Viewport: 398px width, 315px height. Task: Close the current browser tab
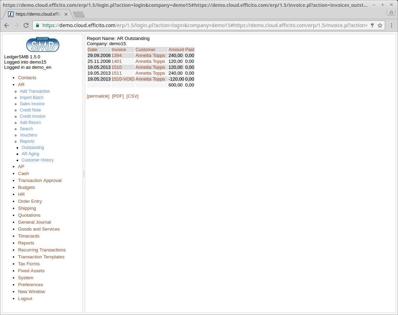(x=66, y=14)
